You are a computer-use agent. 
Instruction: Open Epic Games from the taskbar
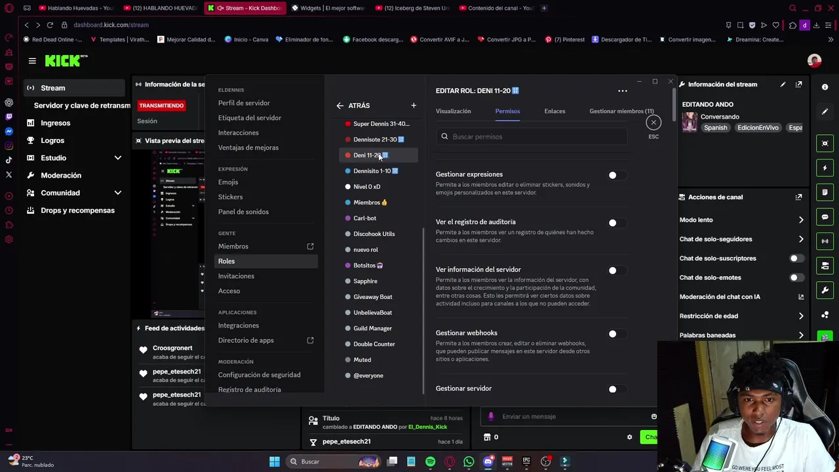coord(526,462)
